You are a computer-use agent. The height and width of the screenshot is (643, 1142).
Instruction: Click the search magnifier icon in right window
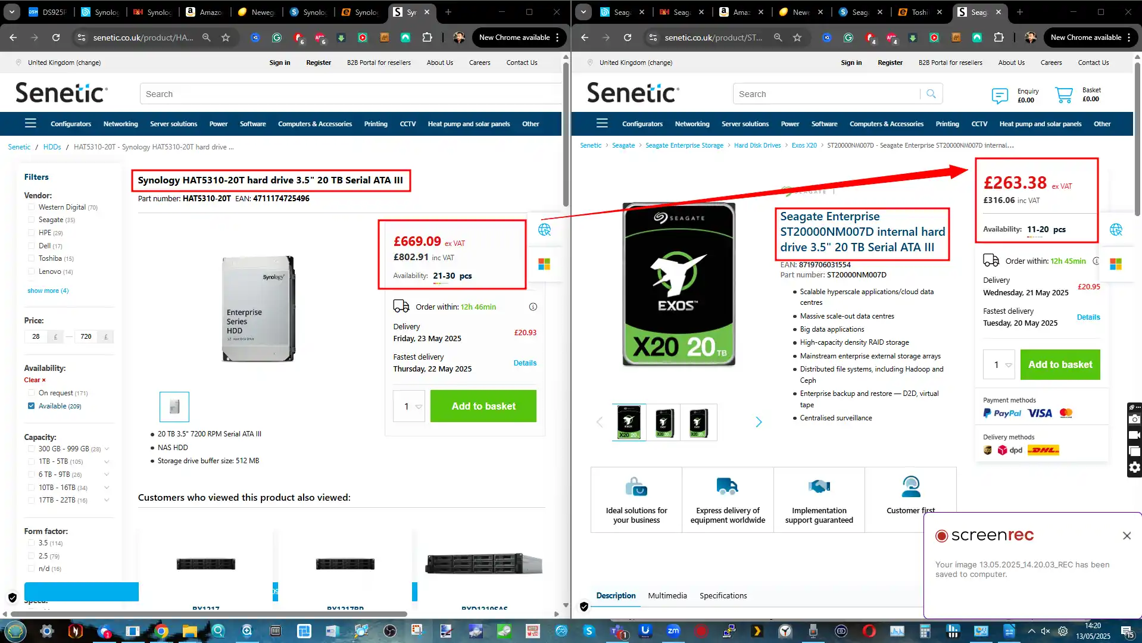(931, 94)
